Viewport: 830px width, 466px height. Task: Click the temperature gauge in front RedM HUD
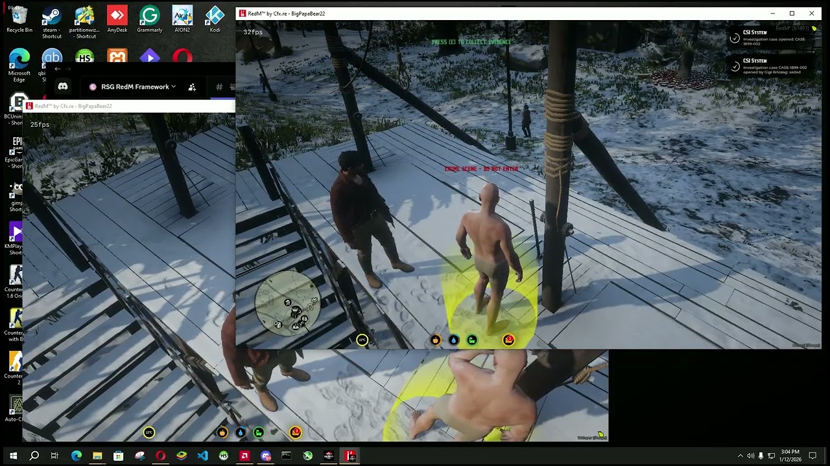(x=362, y=340)
